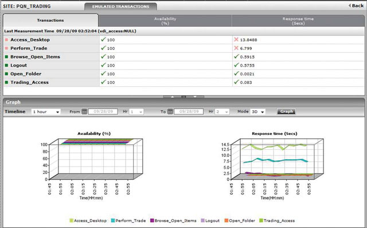Select the Emulated Transactions tab

tap(120, 6)
